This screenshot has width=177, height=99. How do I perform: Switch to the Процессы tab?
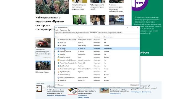(x=58, y=33)
